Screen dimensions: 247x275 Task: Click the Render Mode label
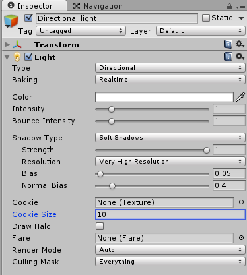36,250
